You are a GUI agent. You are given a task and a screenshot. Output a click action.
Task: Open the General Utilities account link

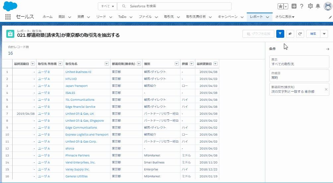point(77,176)
